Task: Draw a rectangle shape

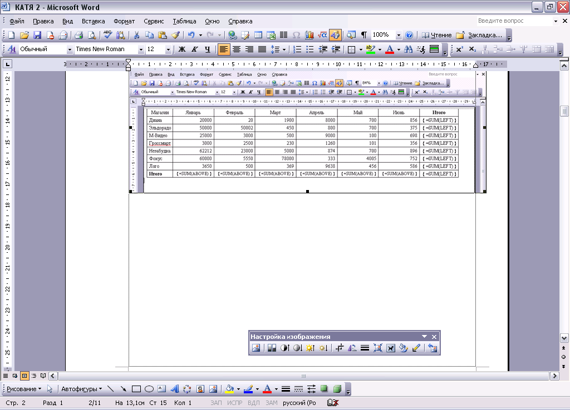Action: click(136, 389)
